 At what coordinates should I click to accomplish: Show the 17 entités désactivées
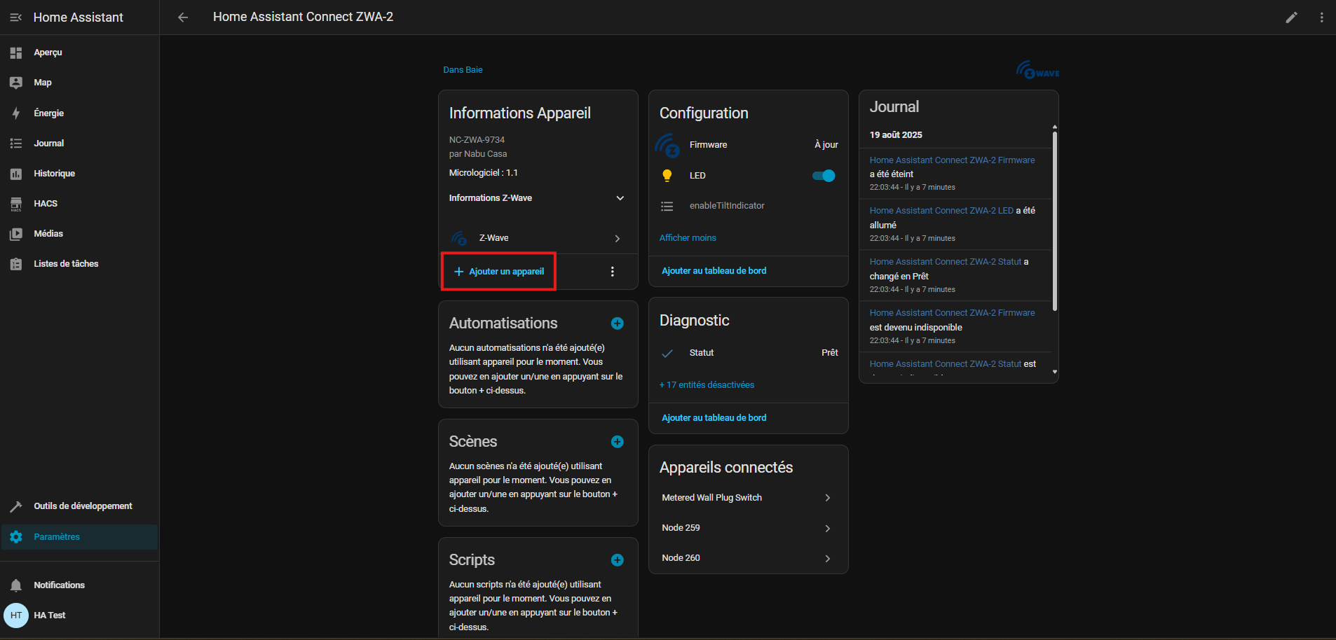pyautogui.click(x=707, y=385)
